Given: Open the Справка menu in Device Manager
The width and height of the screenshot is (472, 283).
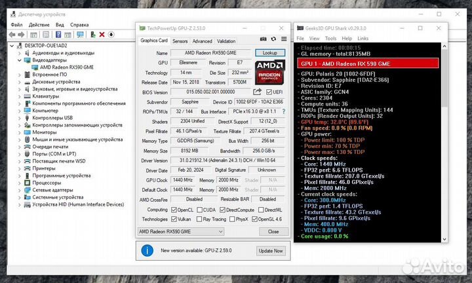Looking at the screenshot, I should pos(79,25).
